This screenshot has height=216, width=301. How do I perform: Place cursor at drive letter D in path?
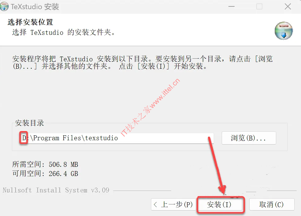coord(24,138)
